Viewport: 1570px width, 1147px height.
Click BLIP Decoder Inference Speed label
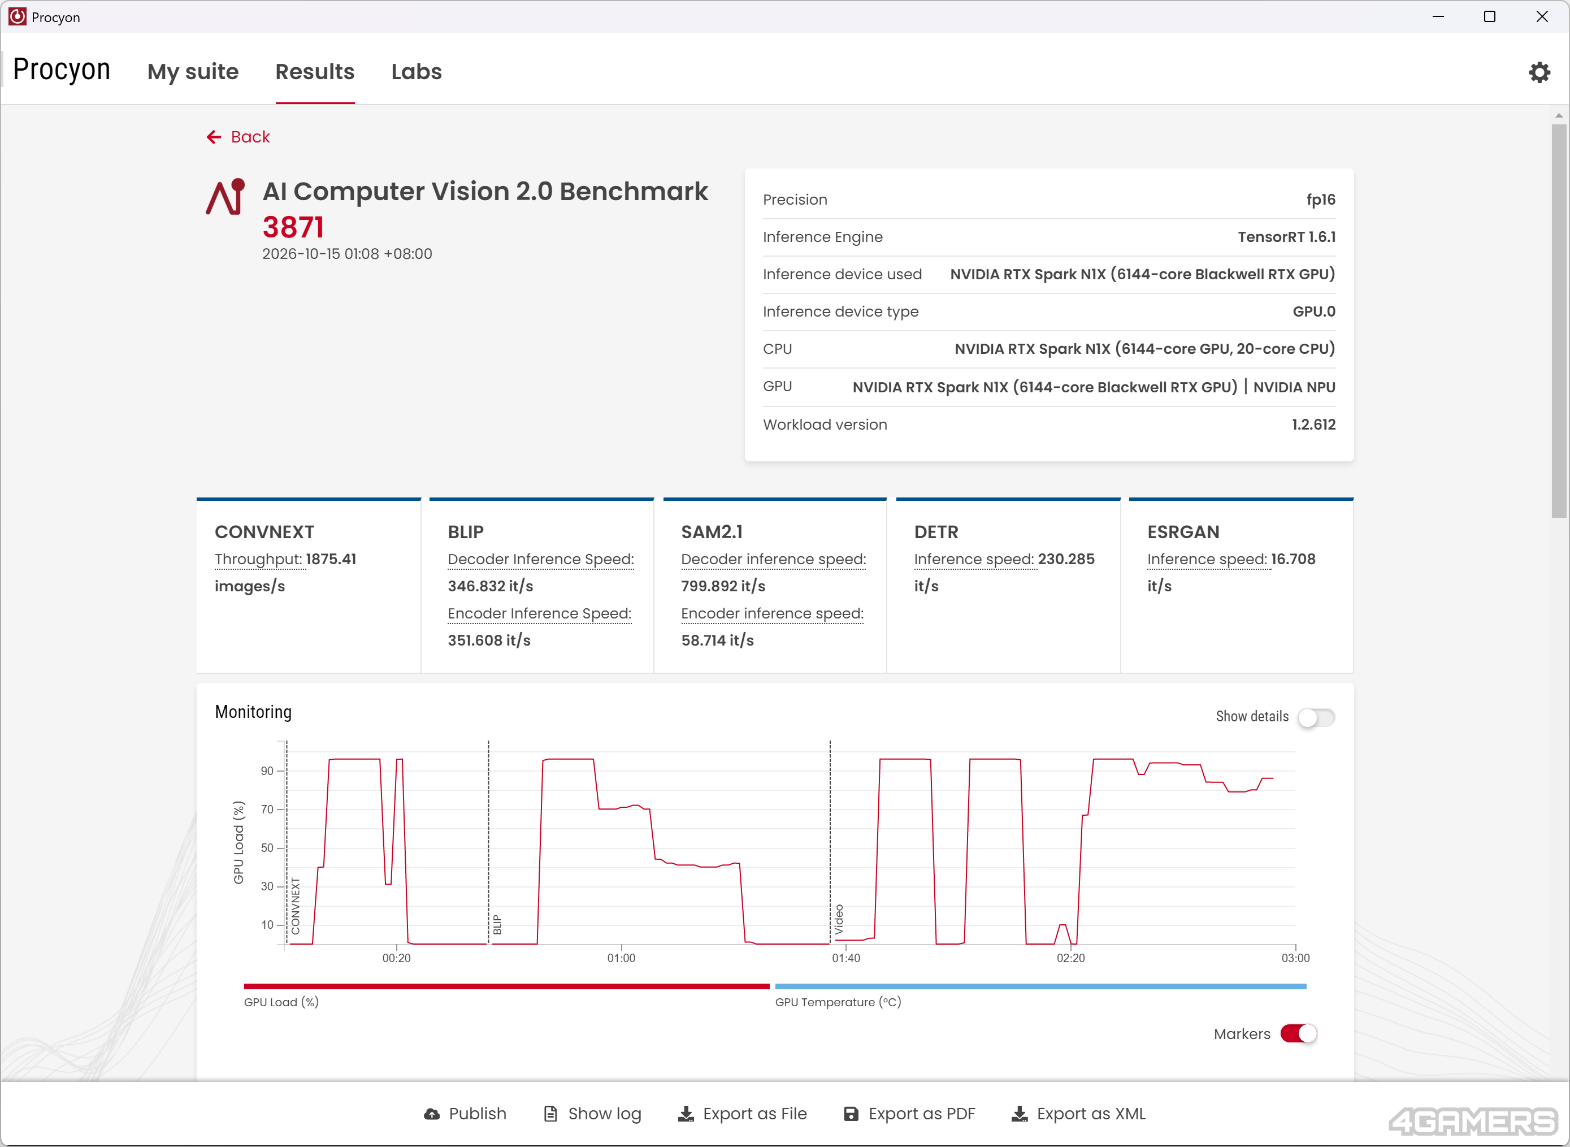[x=541, y=560]
